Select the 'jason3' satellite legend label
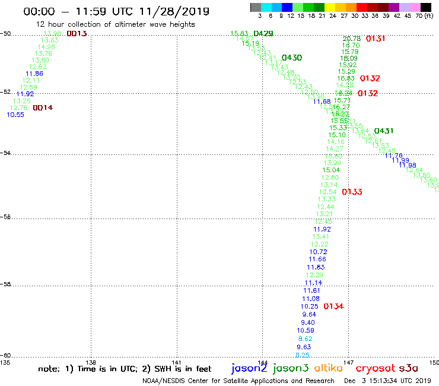The width and height of the screenshot is (439, 386). (290, 369)
